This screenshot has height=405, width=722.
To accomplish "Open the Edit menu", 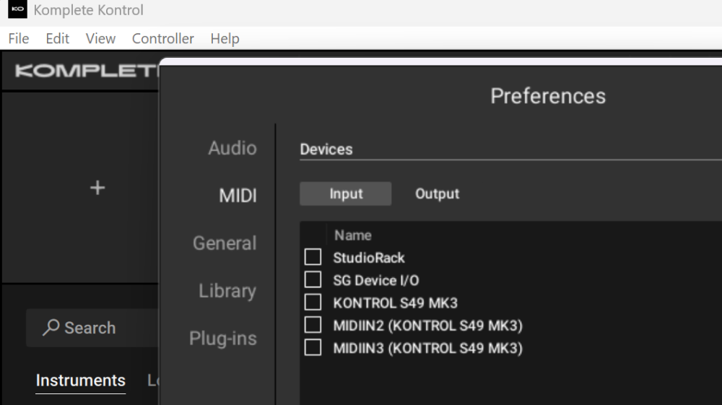I will click(x=57, y=39).
